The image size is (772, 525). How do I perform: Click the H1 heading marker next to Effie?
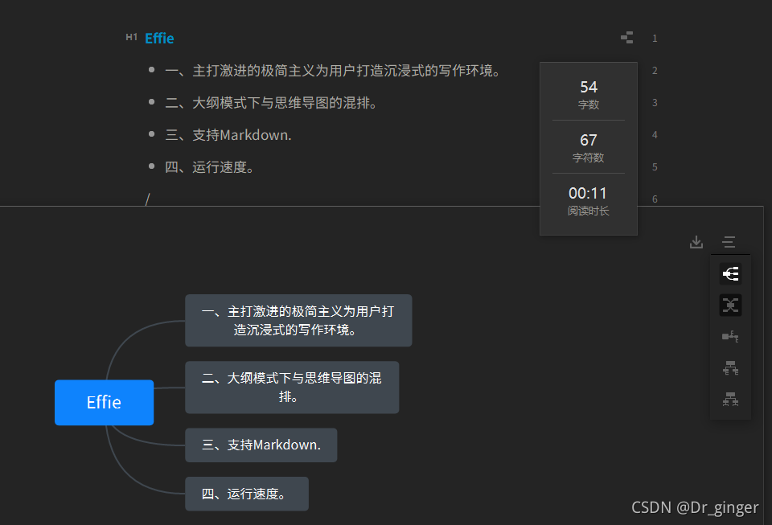(x=131, y=37)
